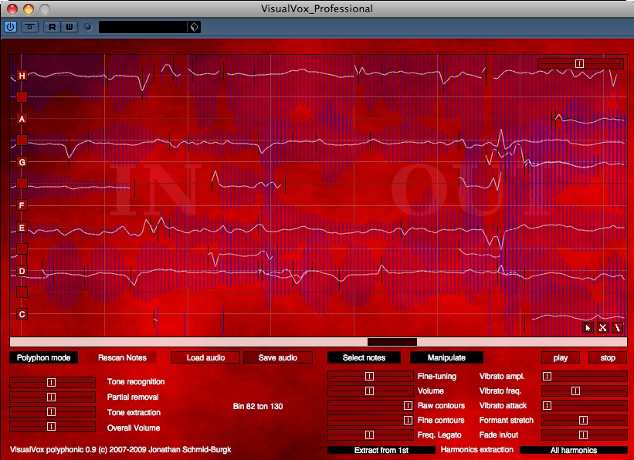Screen dimensions: 634x460
Task: Click the small round indicator in toolbar
Action: (88, 27)
